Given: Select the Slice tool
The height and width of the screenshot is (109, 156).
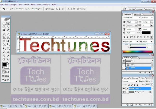Looking at the screenshot, I should 8,30.
